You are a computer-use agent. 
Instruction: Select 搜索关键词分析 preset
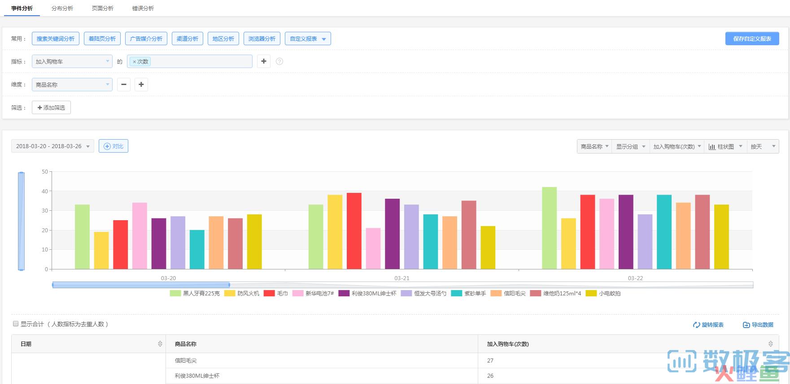point(56,38)
